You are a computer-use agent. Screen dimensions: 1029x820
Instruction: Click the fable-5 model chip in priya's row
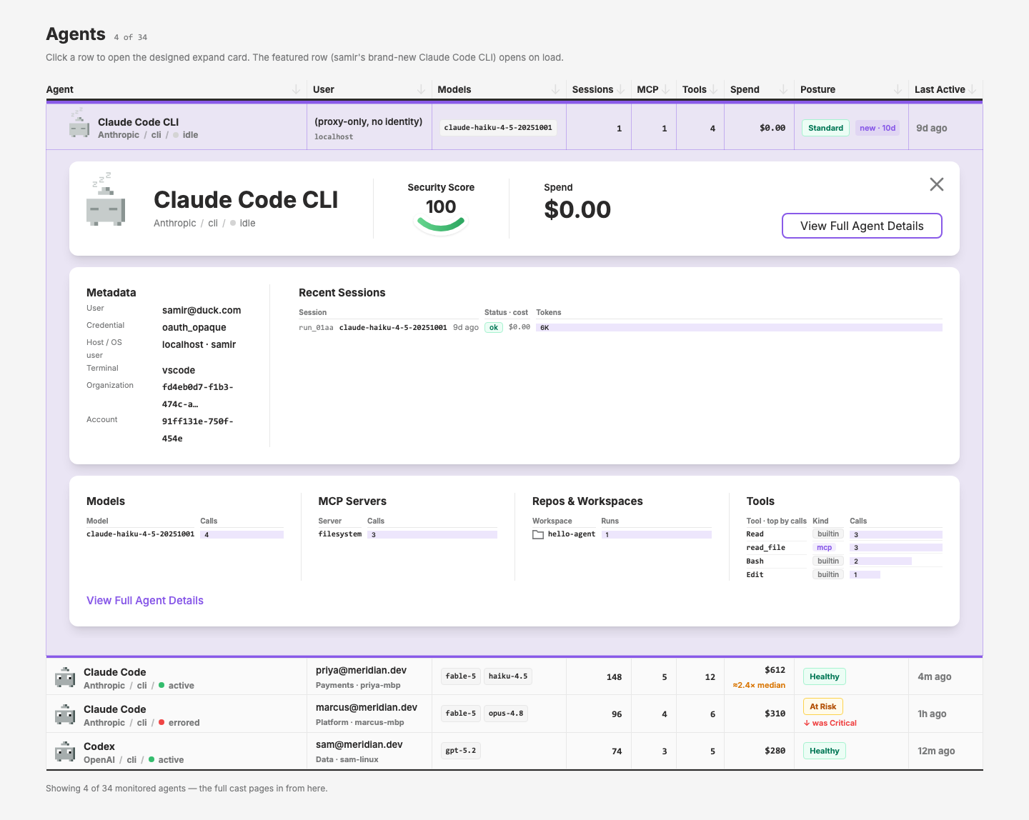pos(460,676)
